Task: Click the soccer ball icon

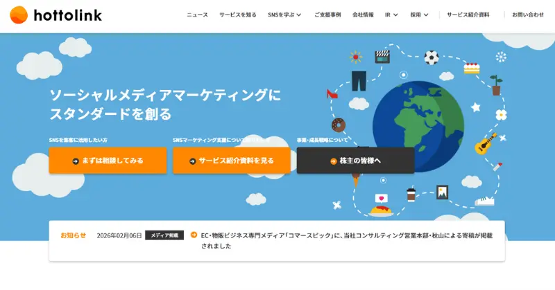Action: [x=432, y=57]
